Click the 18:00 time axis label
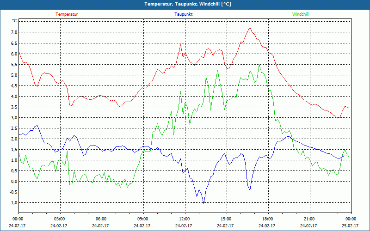 pos(268,219)
